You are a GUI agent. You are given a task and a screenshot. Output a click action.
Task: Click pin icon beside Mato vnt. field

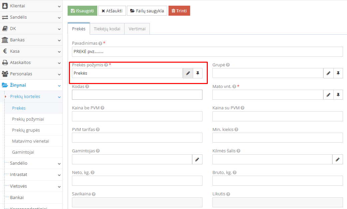click(x=338, y=95)
